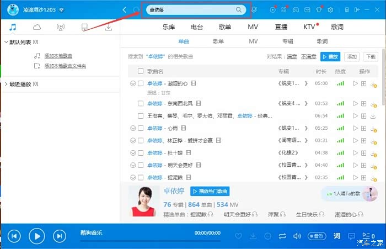Click the playback progress bar
386x249 pixels.
151,241
